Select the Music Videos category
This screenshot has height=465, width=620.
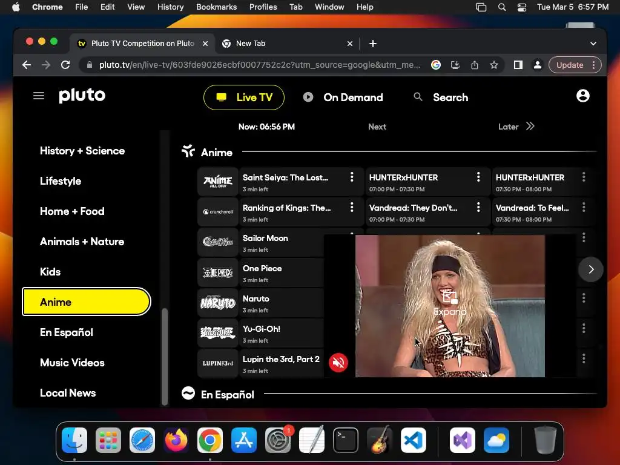[72, 363]
